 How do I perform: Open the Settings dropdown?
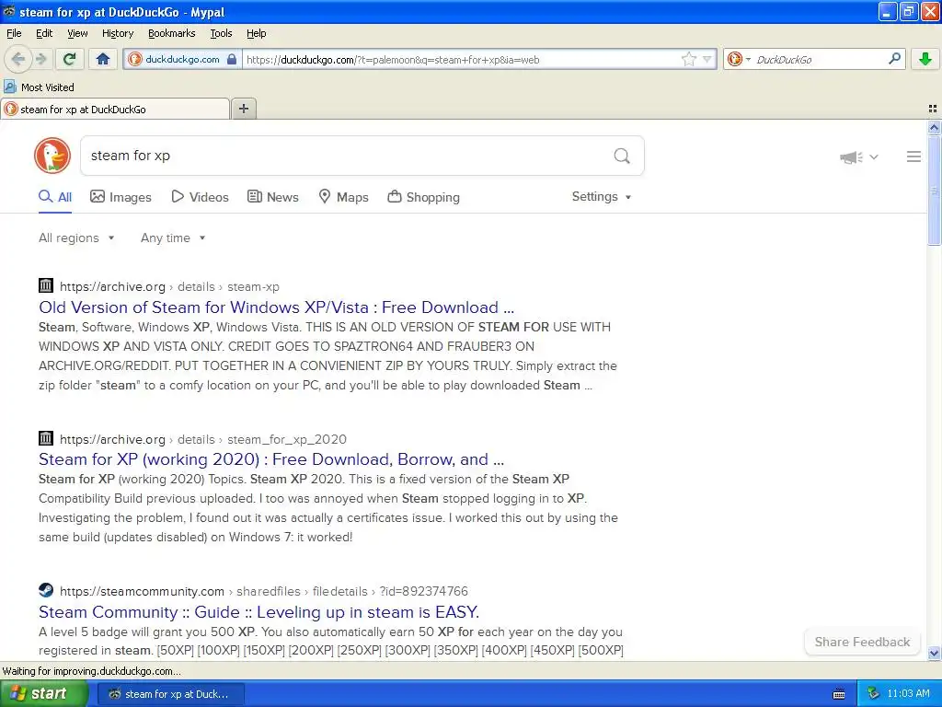602,197
